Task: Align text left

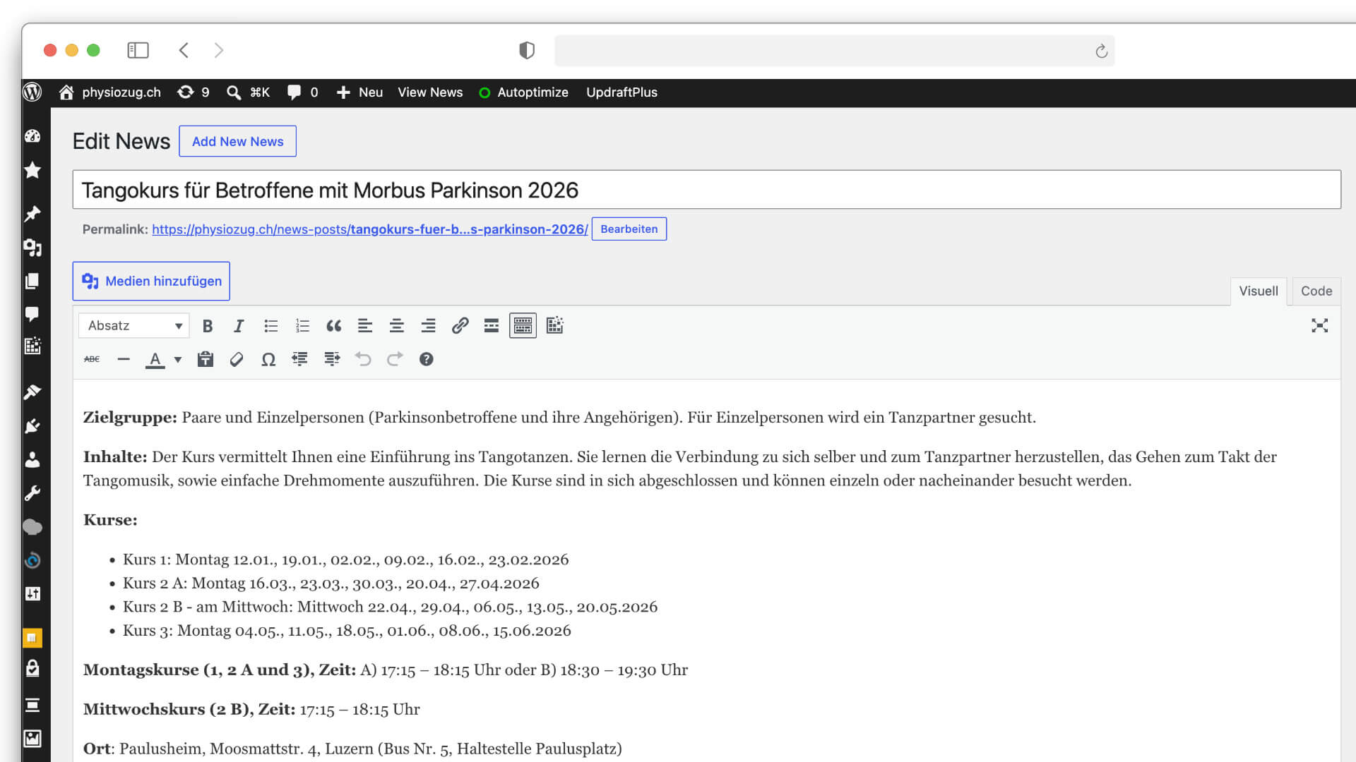Action: point(365,326)
